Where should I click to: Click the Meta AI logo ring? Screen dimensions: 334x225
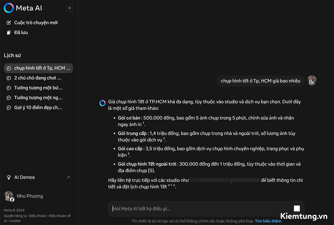[9, 8]
